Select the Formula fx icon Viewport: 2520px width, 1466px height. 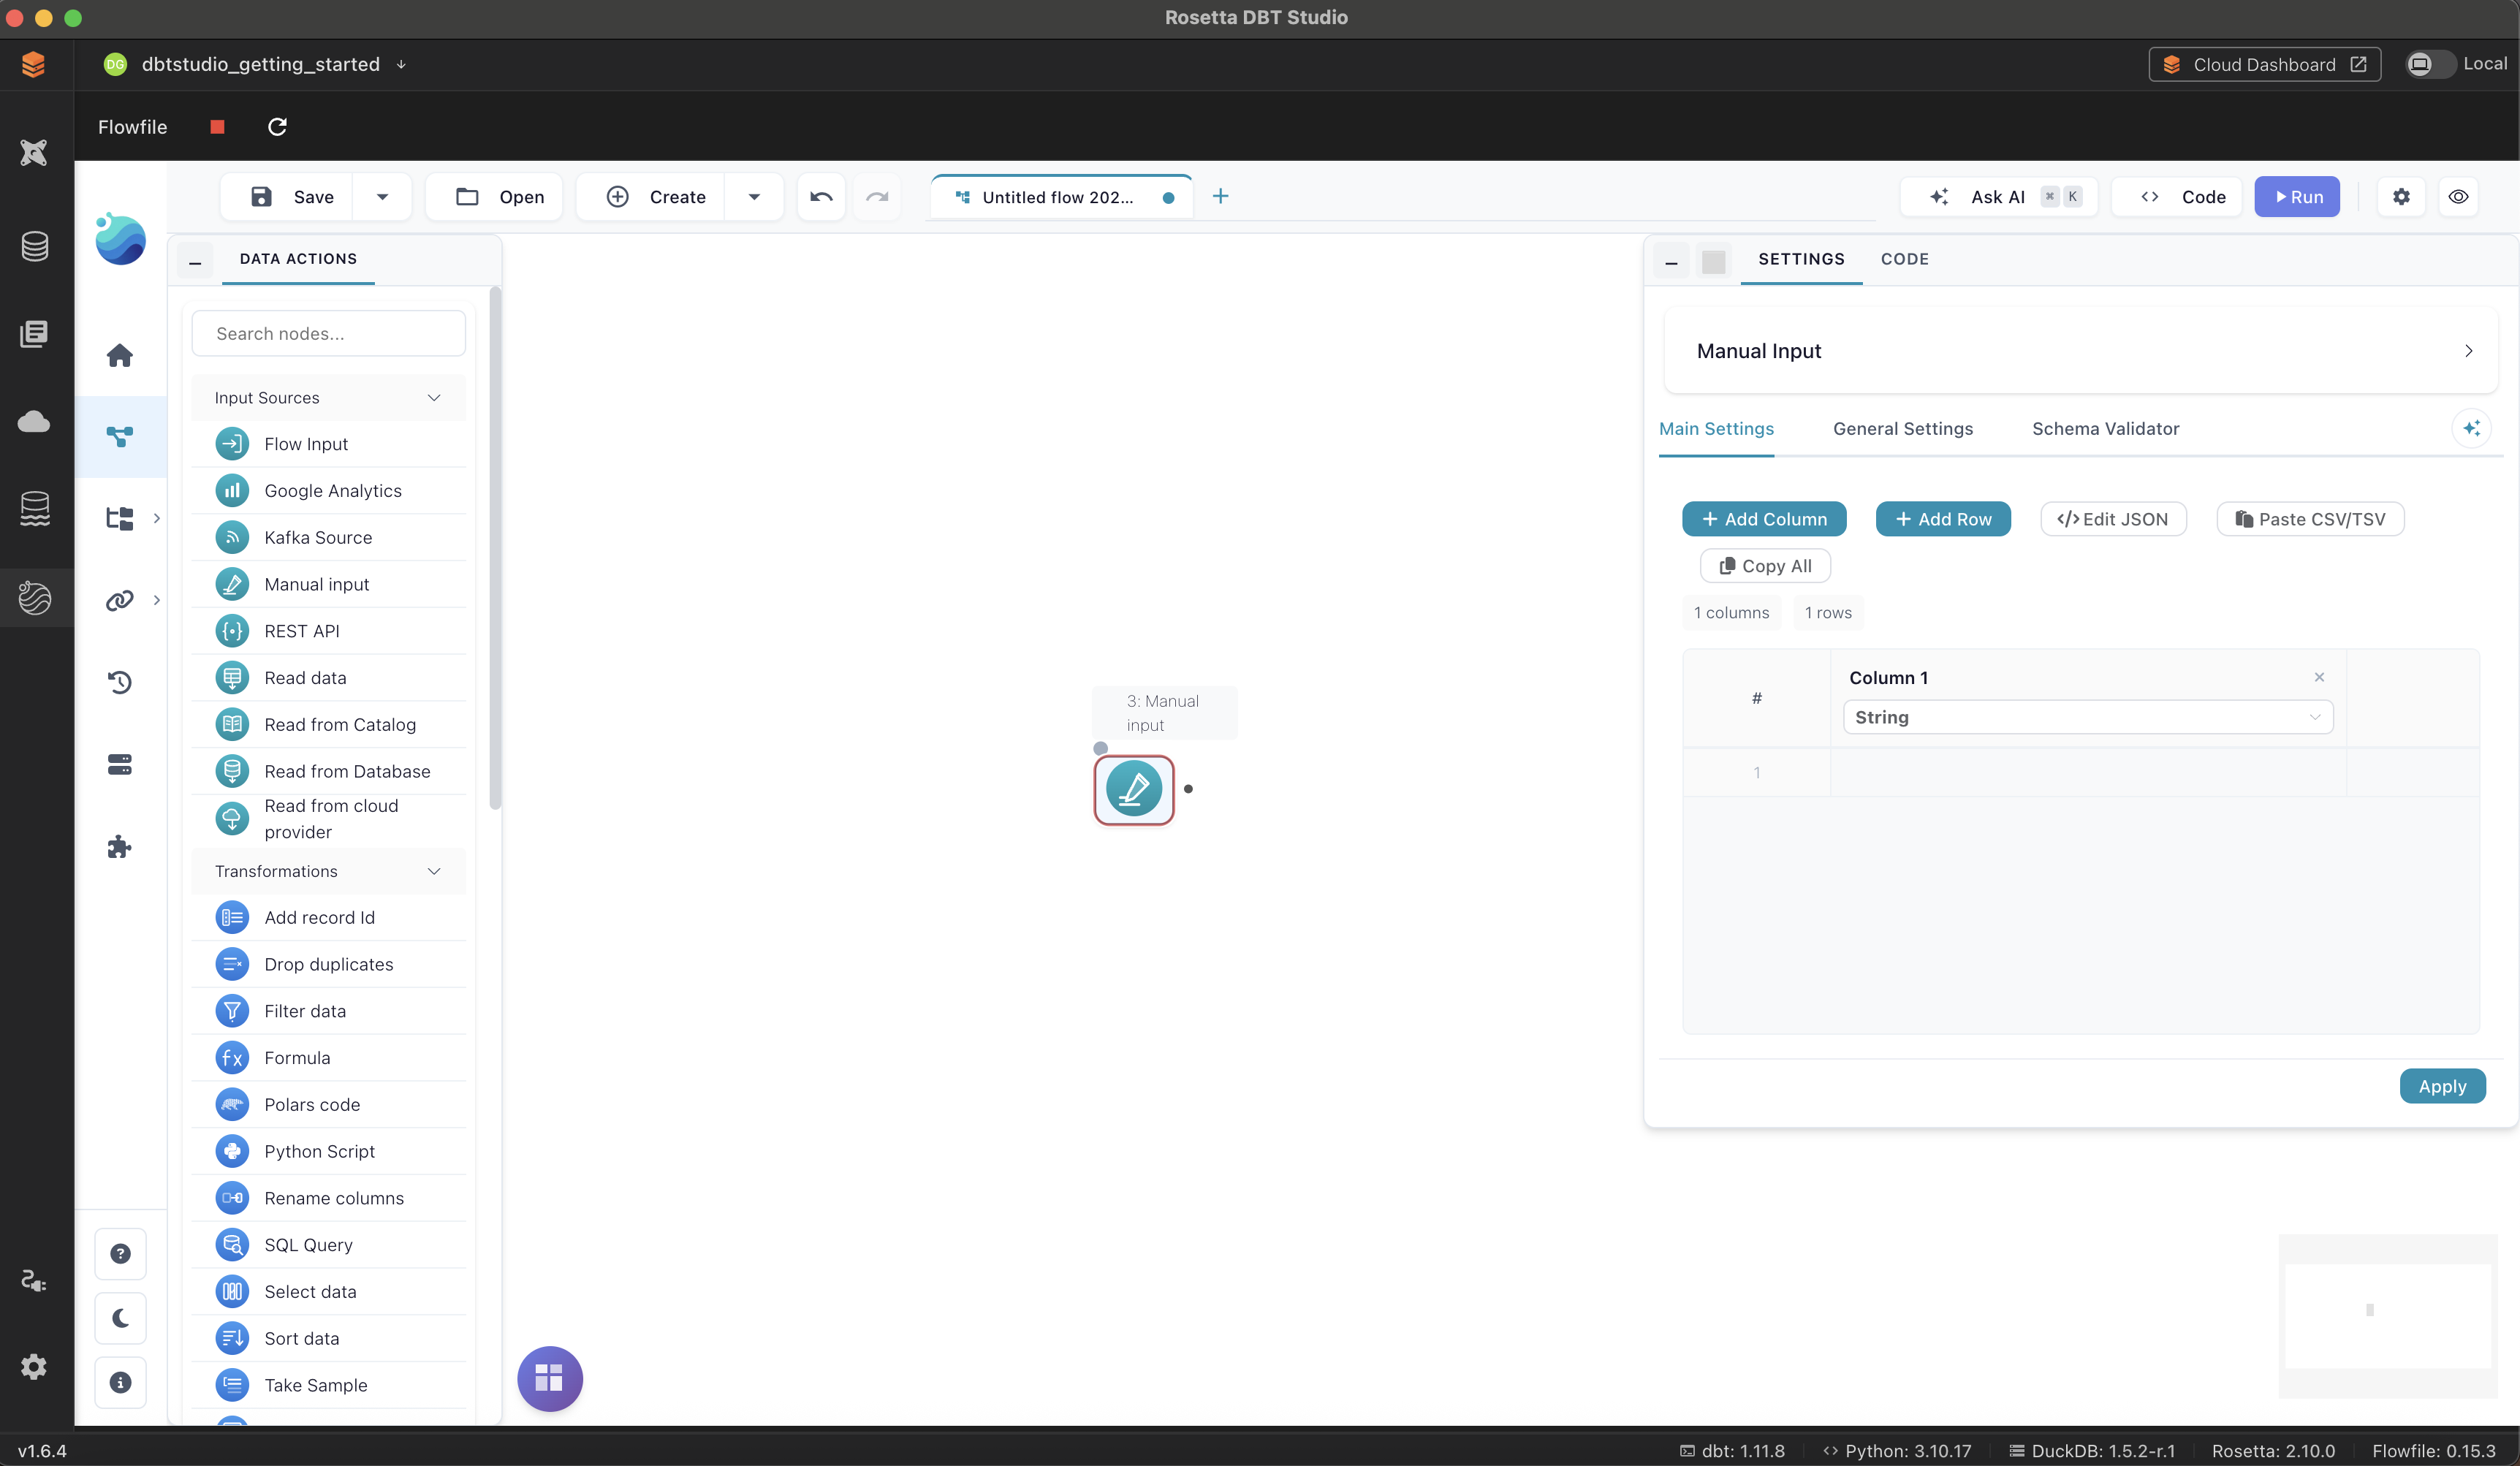pyautogui.click(x=232, y=1057)
